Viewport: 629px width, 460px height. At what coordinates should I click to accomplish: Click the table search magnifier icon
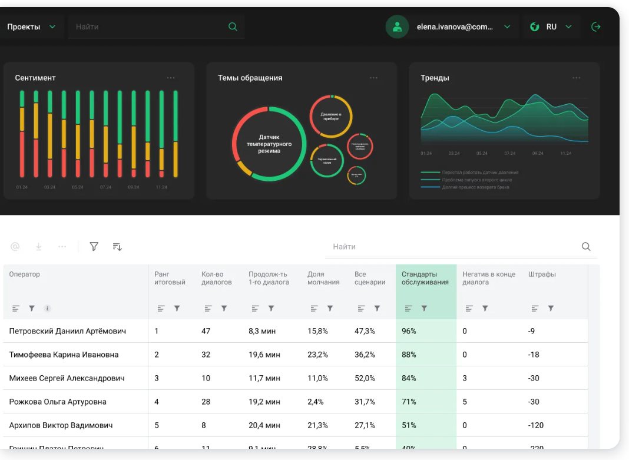586,247
